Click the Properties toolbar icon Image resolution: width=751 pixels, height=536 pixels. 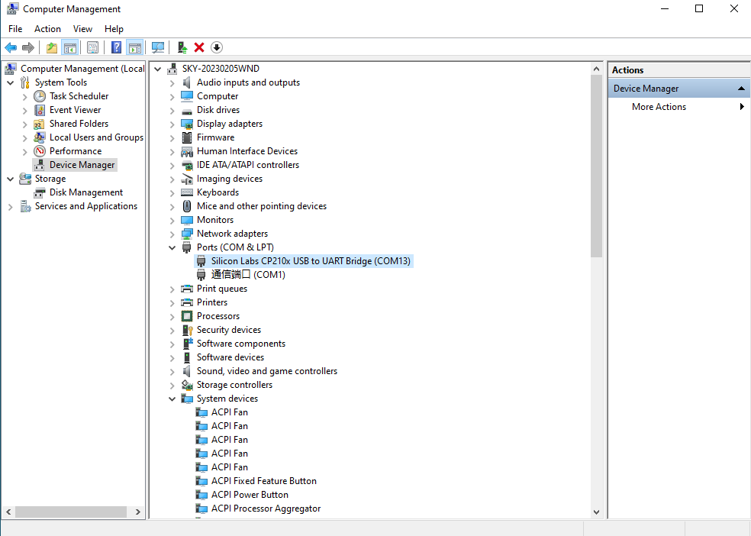point(92,47)
